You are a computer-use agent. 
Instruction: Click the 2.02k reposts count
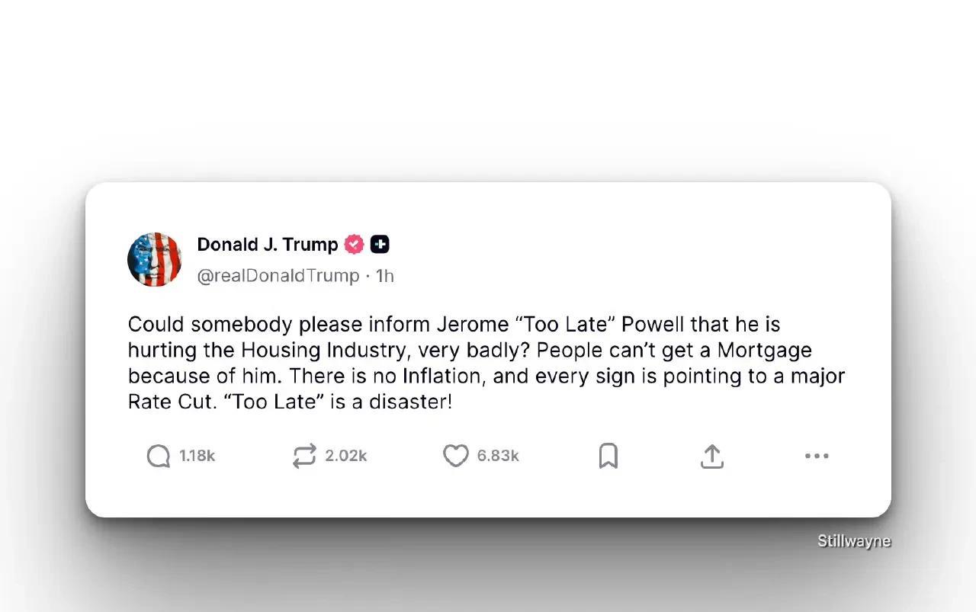[x=346, y=456]
